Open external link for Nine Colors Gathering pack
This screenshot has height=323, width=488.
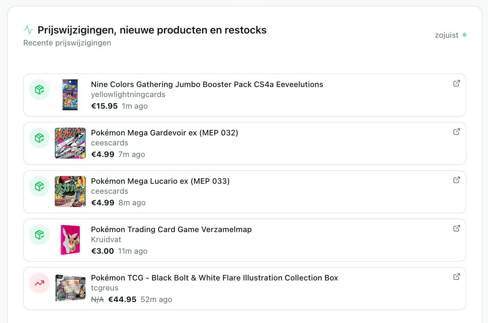pos(456,83)
